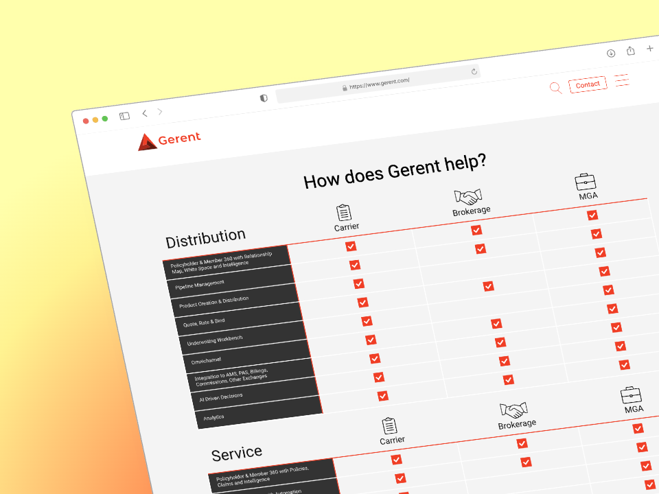Focus the gerent.com address bar
This screenshot has width=659, height=494.
click(378, 84)
